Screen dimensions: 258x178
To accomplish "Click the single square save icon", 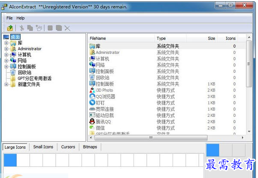I will click(x=50, y=28).
